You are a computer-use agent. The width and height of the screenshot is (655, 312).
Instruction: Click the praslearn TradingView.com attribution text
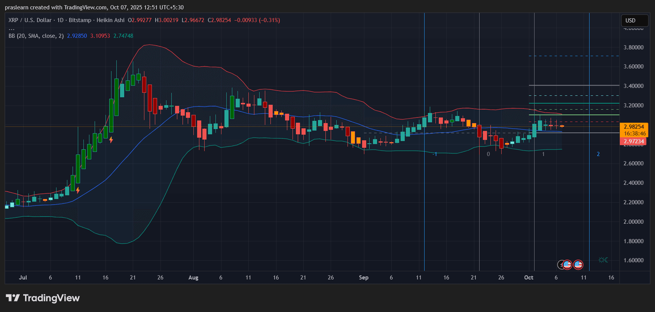click(x=94, y=7)
